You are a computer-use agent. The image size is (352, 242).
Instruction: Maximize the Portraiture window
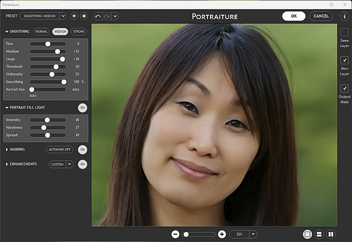pyautogui.click(x=331, y=4)
